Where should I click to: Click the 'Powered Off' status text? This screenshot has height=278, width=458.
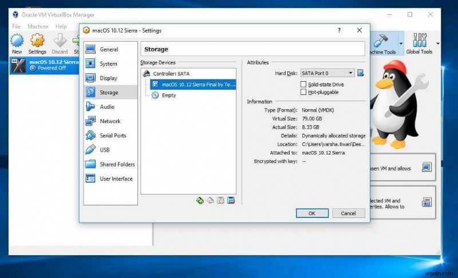click(x=52, y=68)
